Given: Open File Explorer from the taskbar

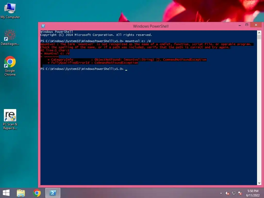Looking at the screenshot, I should 21,193.
